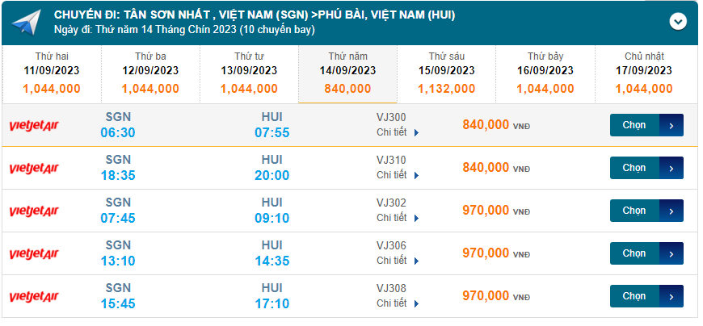
Task: Click the paper plane icon in header
Action: [26, 23]
